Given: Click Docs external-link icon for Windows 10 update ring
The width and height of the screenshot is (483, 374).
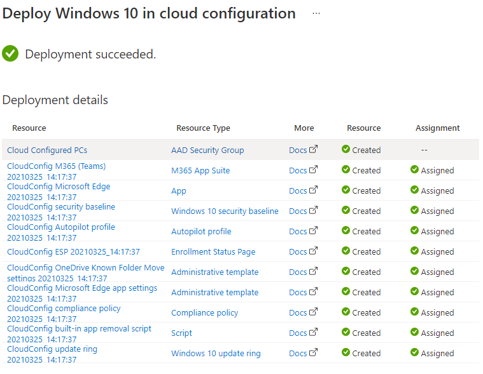Looking at the screenshot, I should pyautogui.click(x=313, y=352).
